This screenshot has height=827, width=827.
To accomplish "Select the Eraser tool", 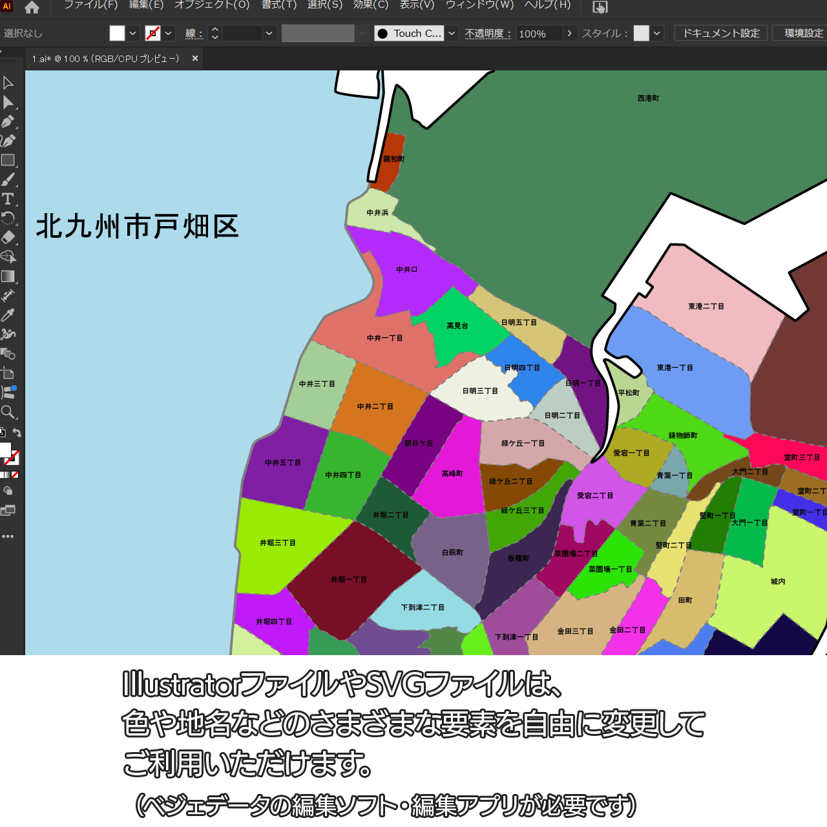I will pyautogui.click(x=8, y=238).
